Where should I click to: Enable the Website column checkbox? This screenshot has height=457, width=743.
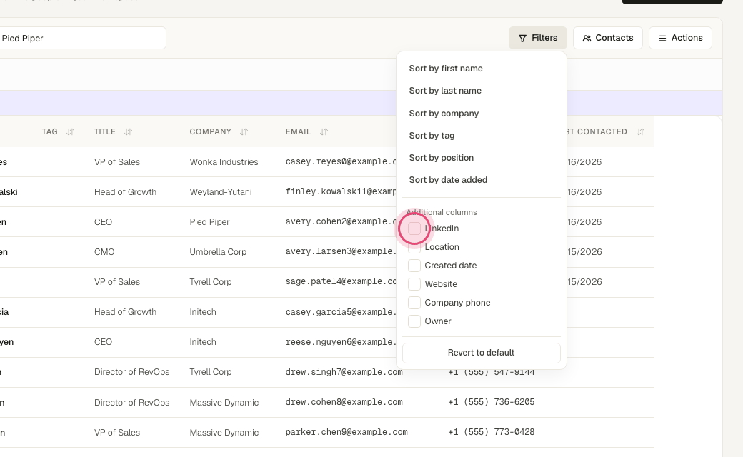(x=414, y=284)
